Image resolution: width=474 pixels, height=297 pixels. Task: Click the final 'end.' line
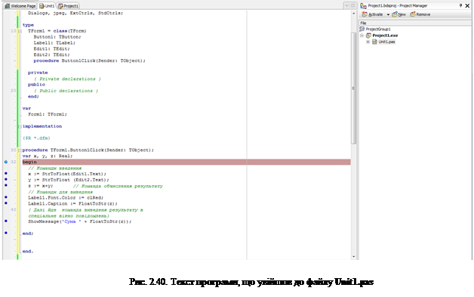tap(28, 252)
